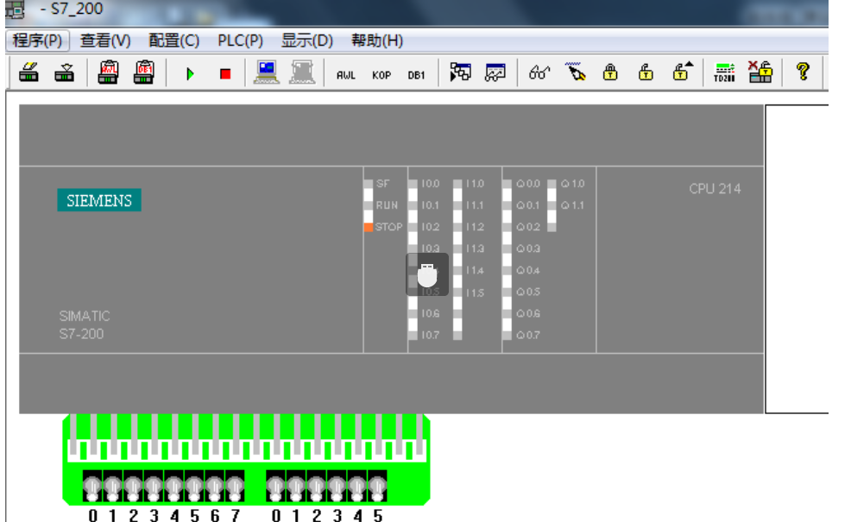The height and width of the screenshot is (522, 851).
Task: Click the orange STOP status LED label
Action: point(388,227)
